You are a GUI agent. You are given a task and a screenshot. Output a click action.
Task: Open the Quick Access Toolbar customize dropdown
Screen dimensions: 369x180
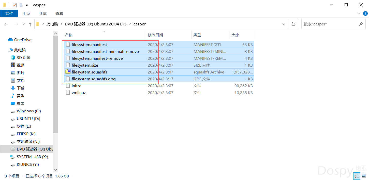coord(27,5)
